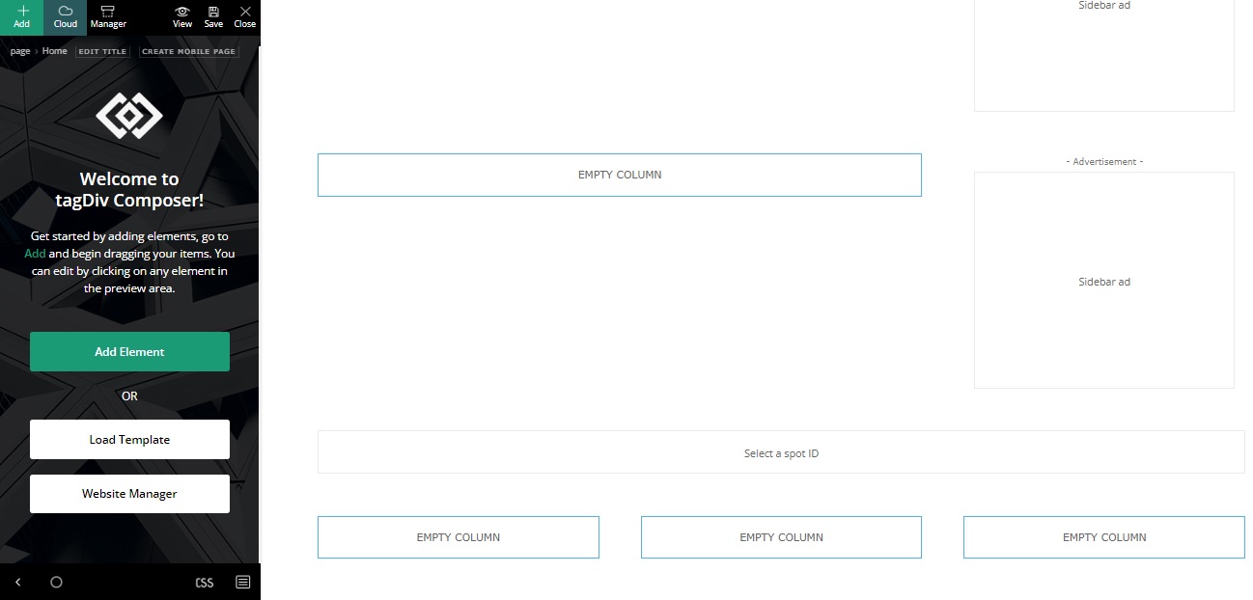Click the '- Advertisement -' label
The width and height of the screenshot is (1253, 600).
point(1104,162)
